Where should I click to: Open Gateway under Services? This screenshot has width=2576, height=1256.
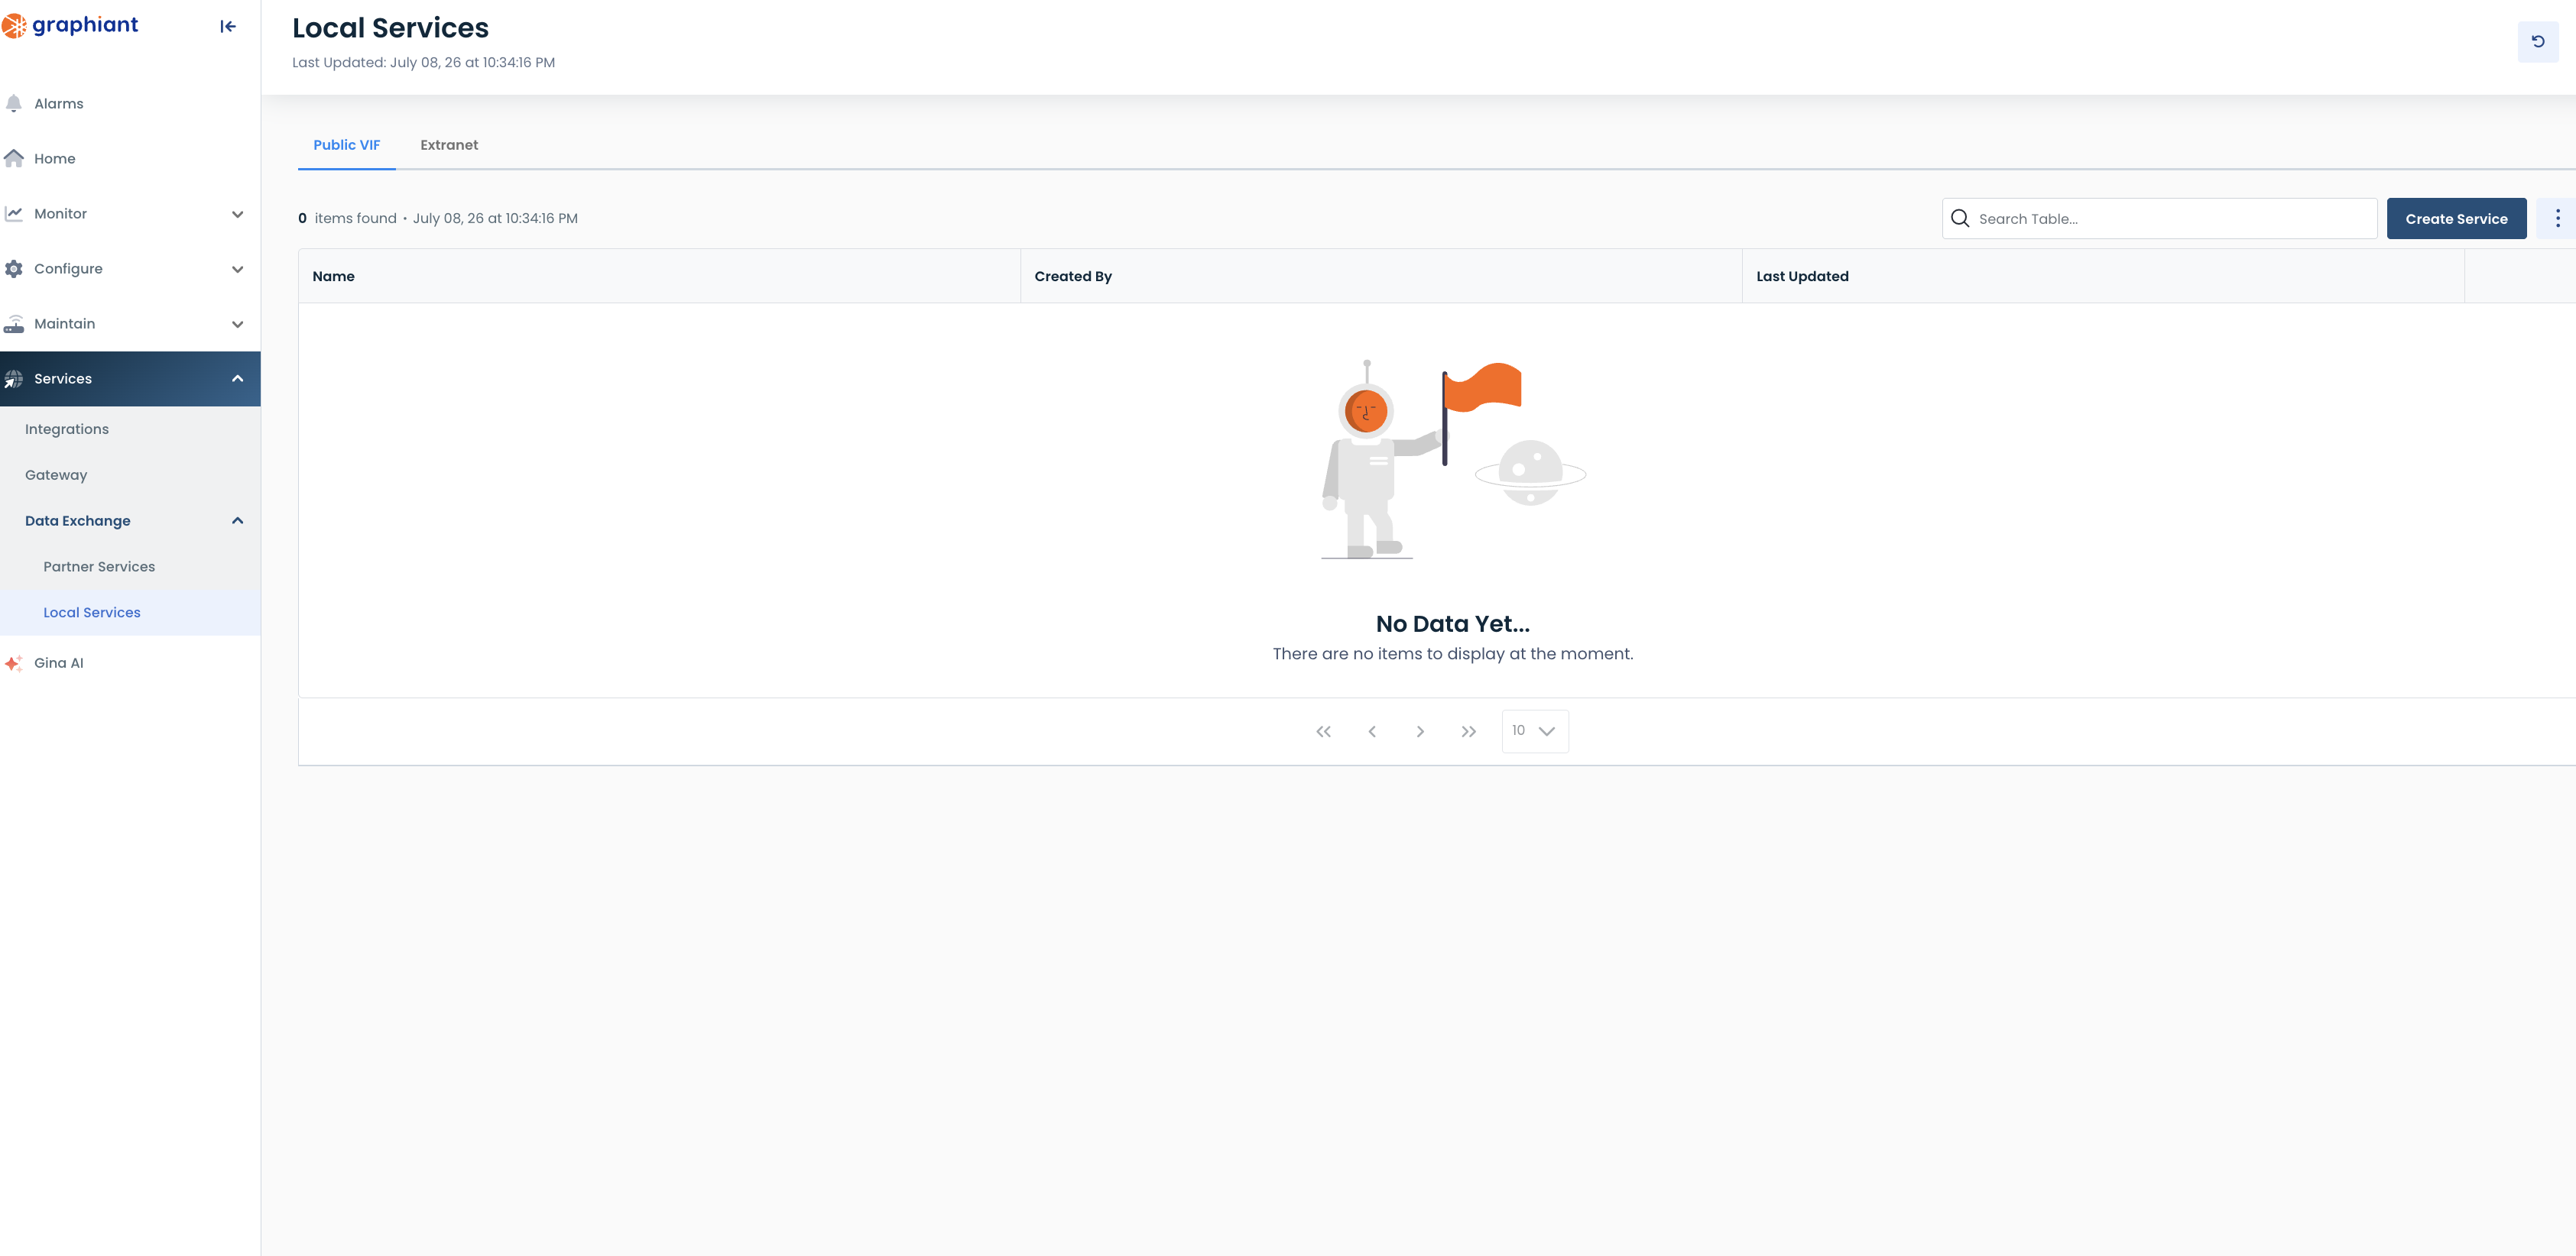pyautogui.click(x=130, y=476)
